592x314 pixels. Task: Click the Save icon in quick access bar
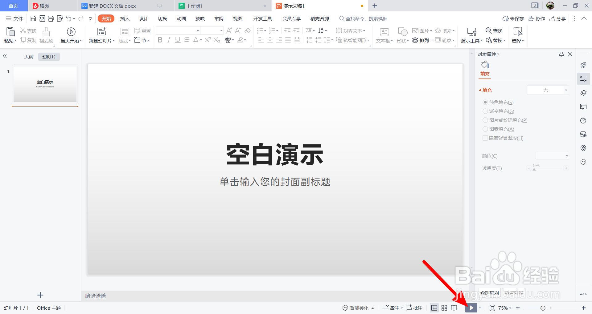[33, 19]
